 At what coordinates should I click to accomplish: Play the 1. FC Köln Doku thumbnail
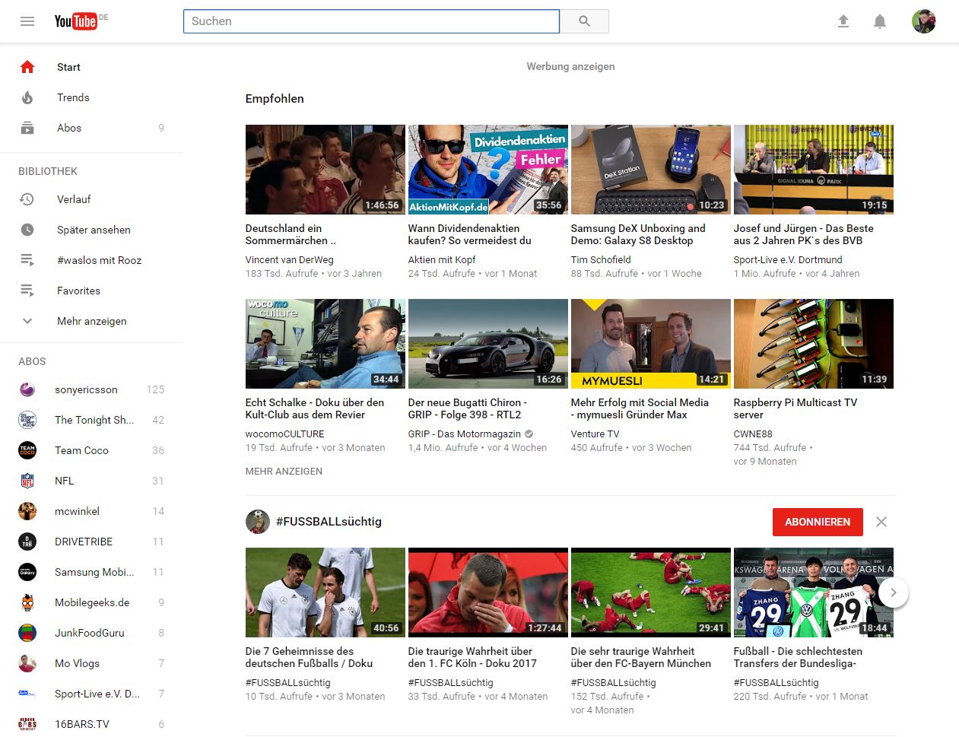click(488, 592)
